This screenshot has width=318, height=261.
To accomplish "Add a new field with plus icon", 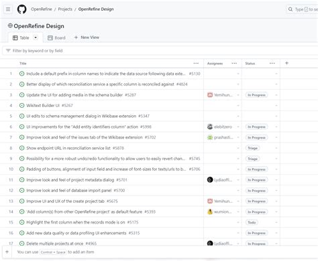I will (x=286, y=63).
